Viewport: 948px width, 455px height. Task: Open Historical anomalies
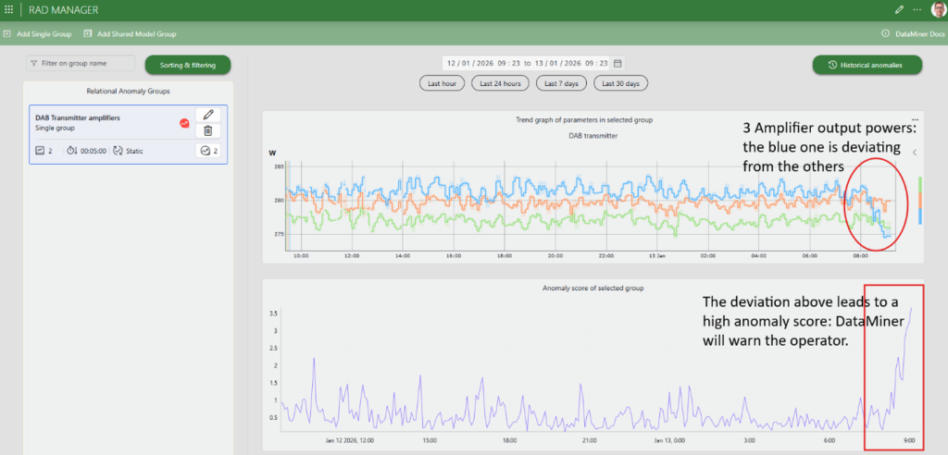tap(868, 65)
